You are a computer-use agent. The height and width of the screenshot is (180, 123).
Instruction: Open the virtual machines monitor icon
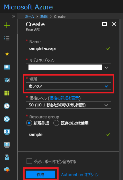click(7, 132)
